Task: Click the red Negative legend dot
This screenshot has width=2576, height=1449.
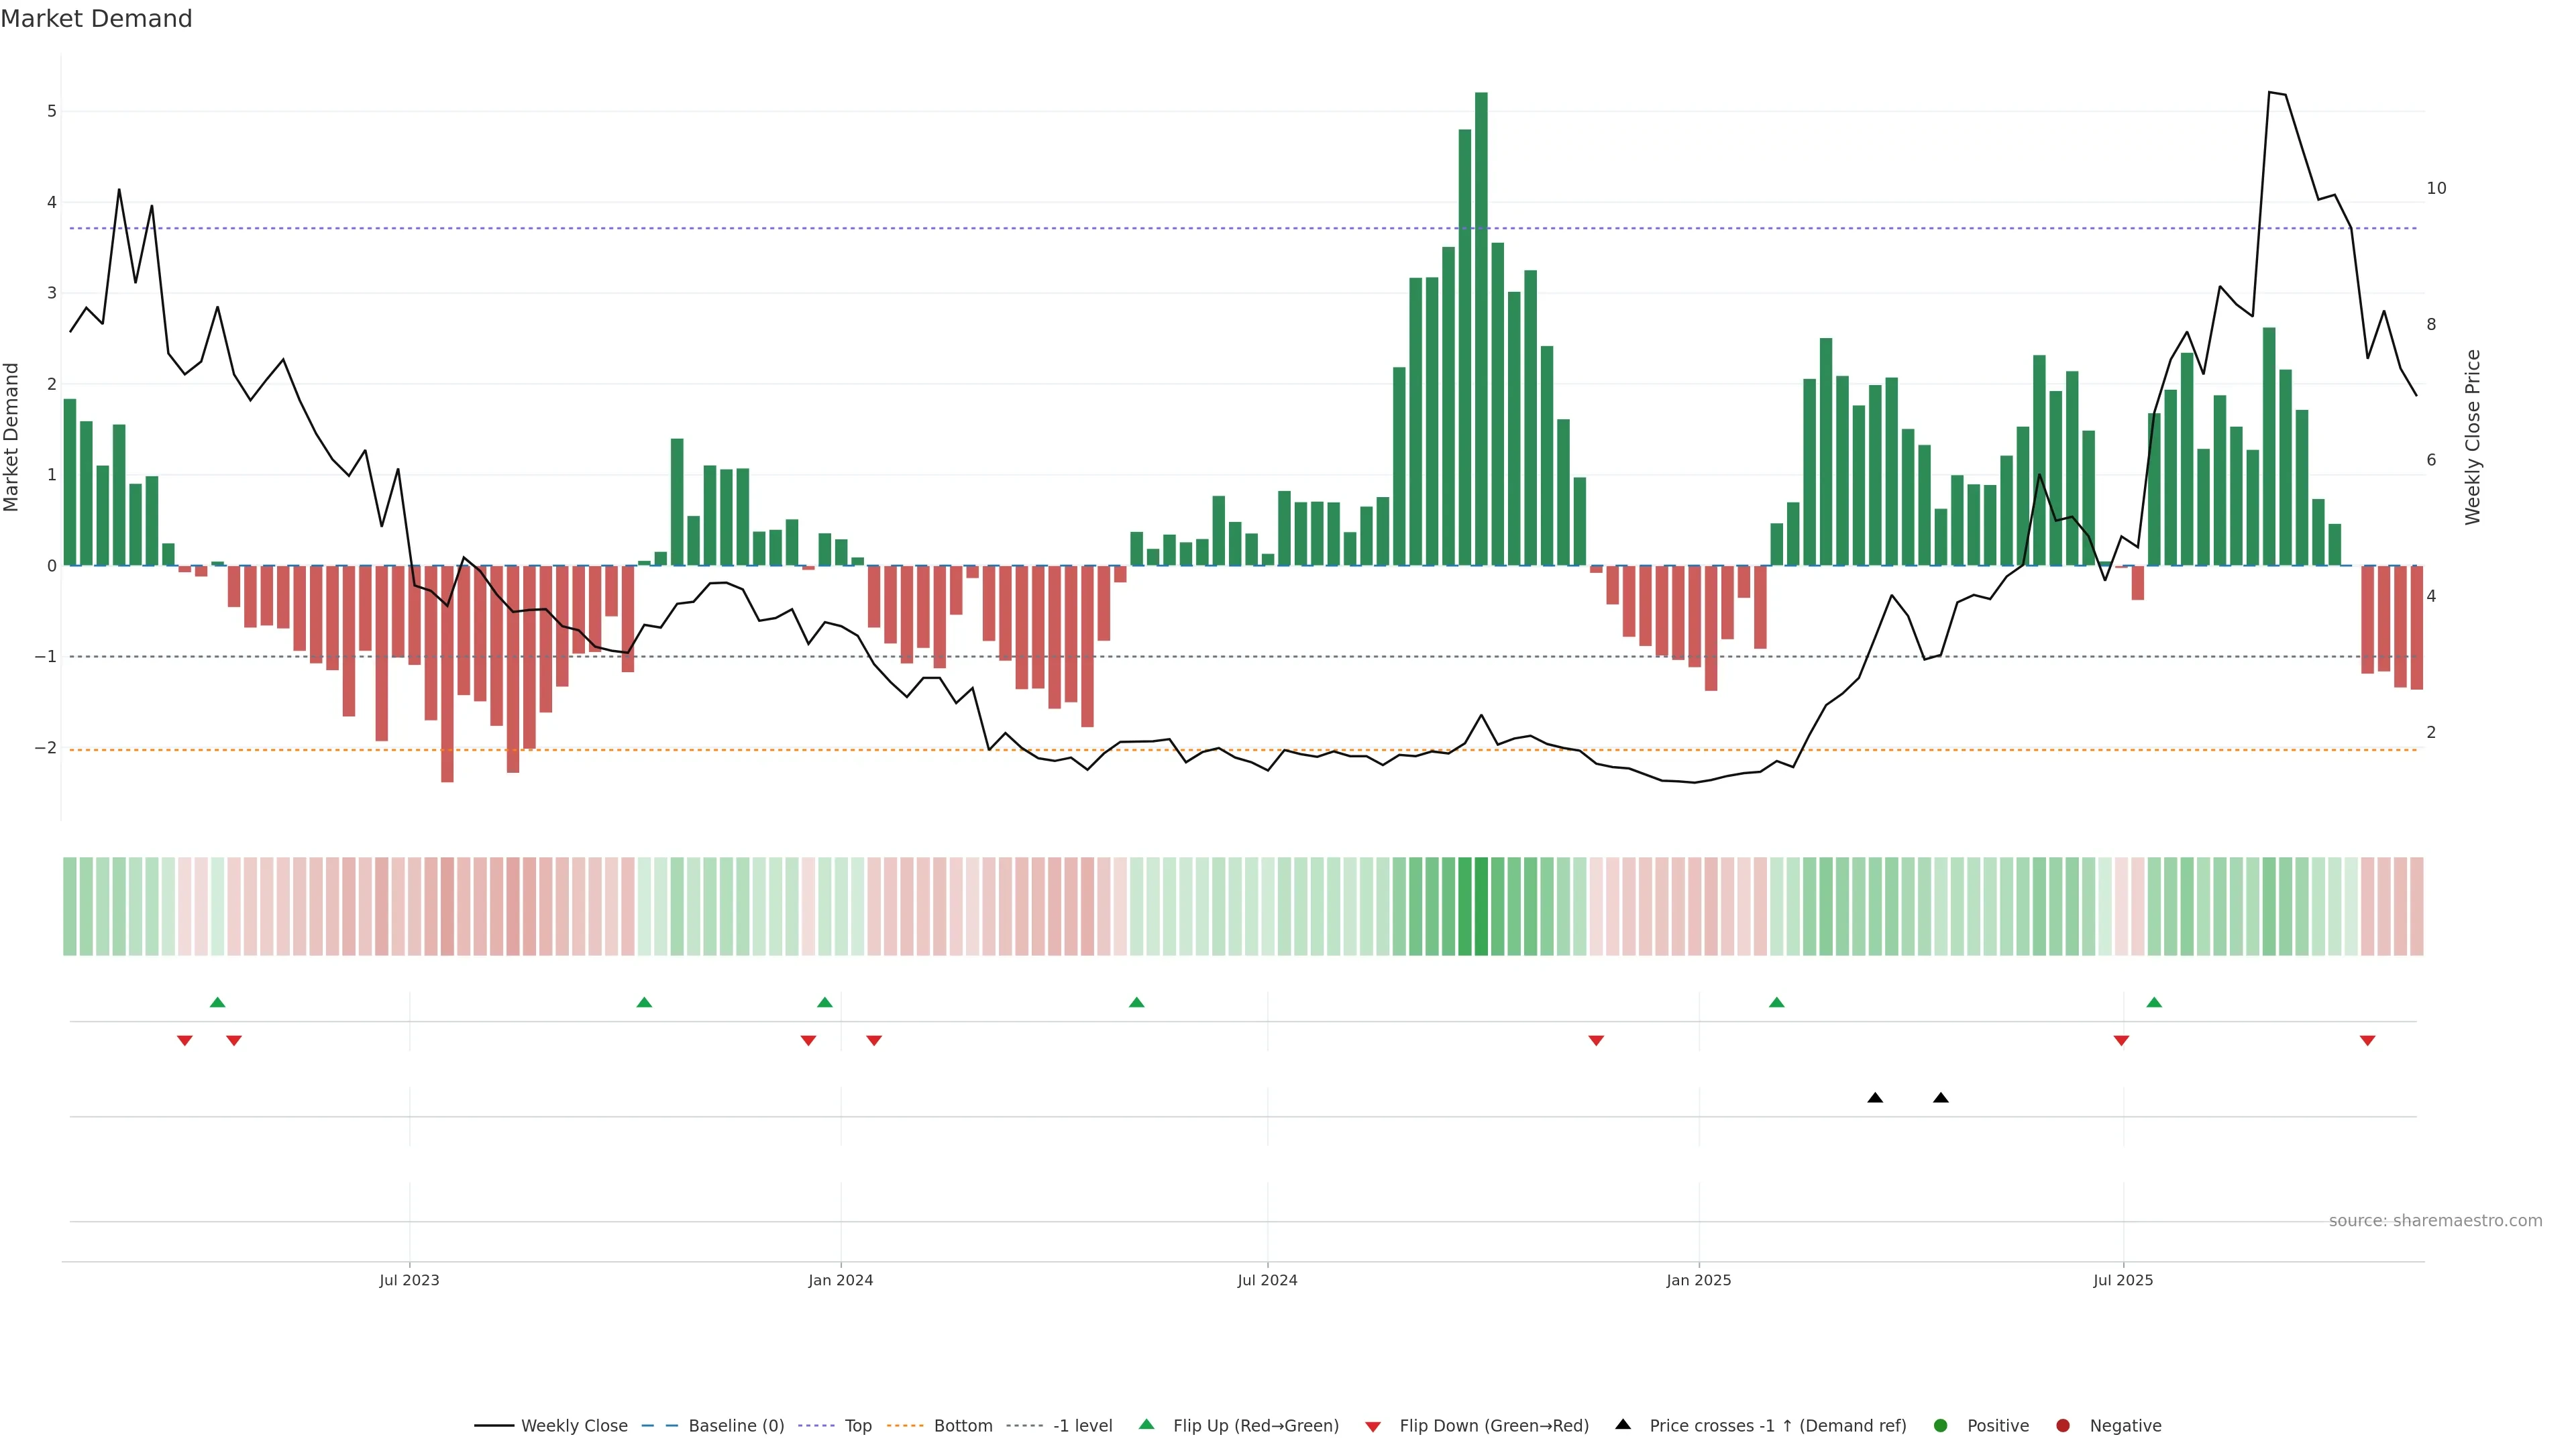Action: pos(2063,1426)
